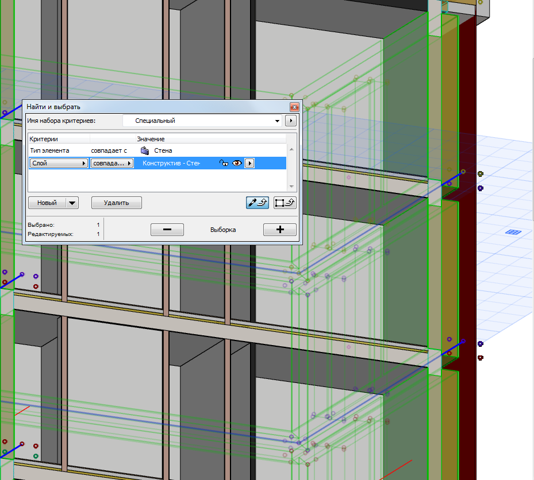Toggle the layer lock state in criteria row
Viewport: 534px width, 480px height.
tap(225, 163)
